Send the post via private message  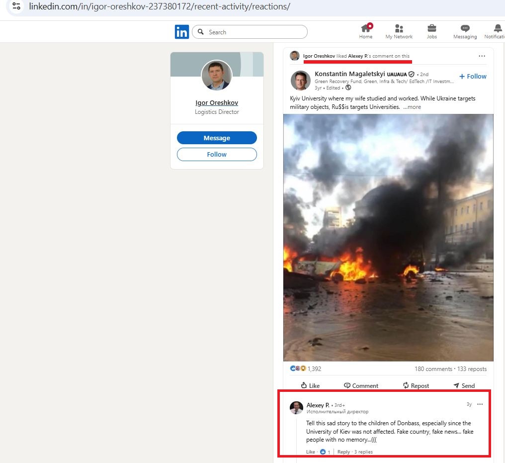(x=464, y=385)
